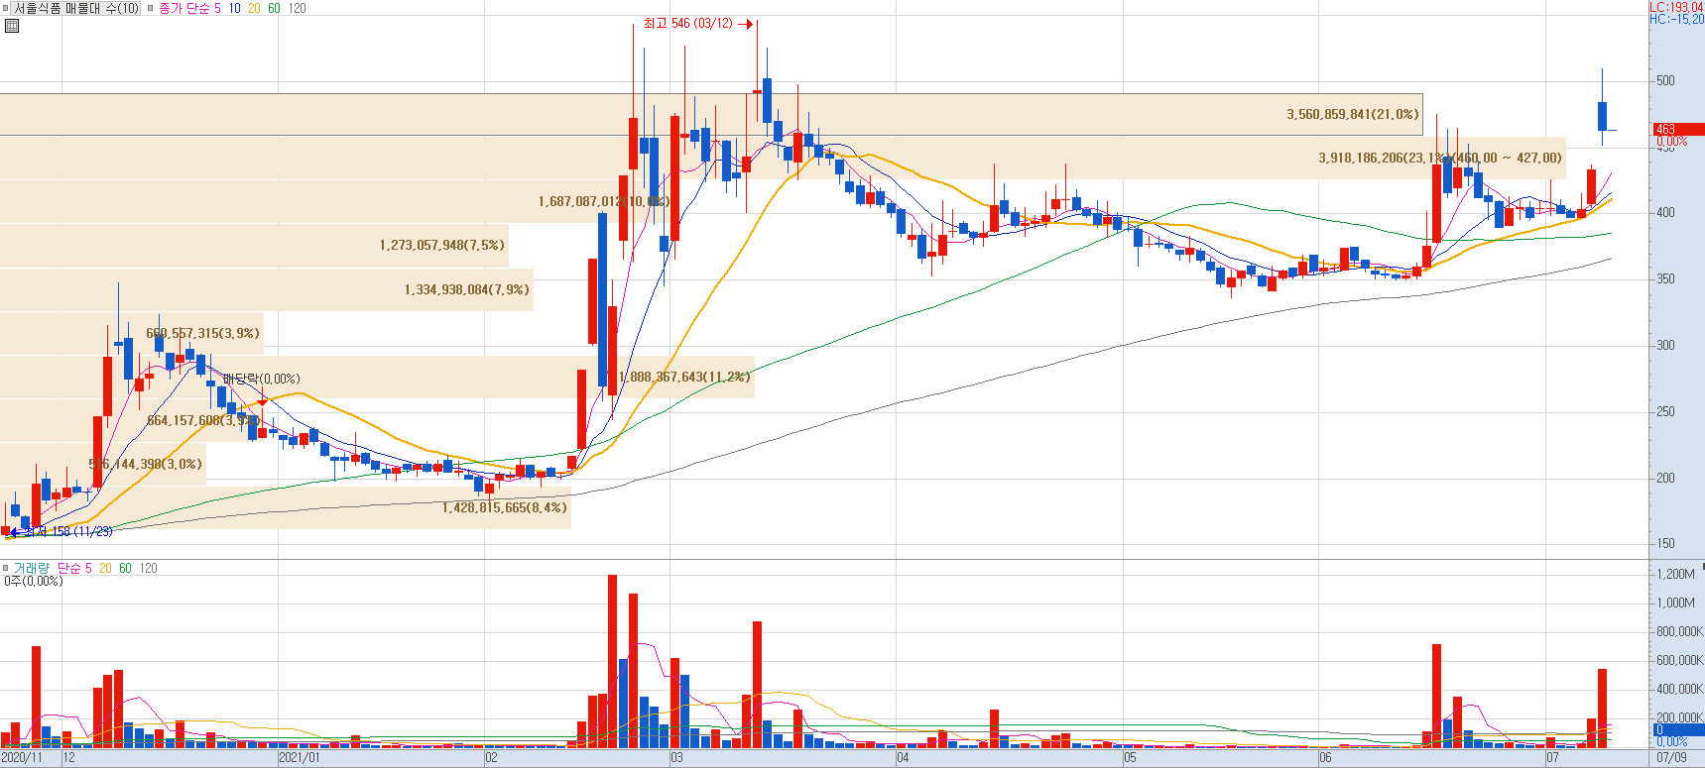This screenshot has height=768, width=1705.
Task: Click the volume 단순 label
Action: (x=69, y=568)
